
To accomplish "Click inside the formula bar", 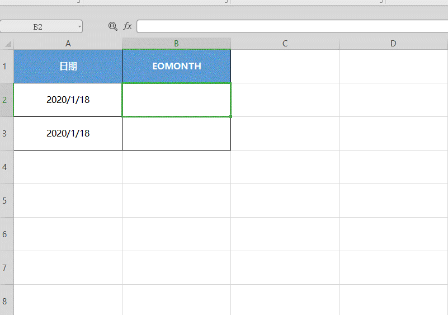I will pos(291,26).
